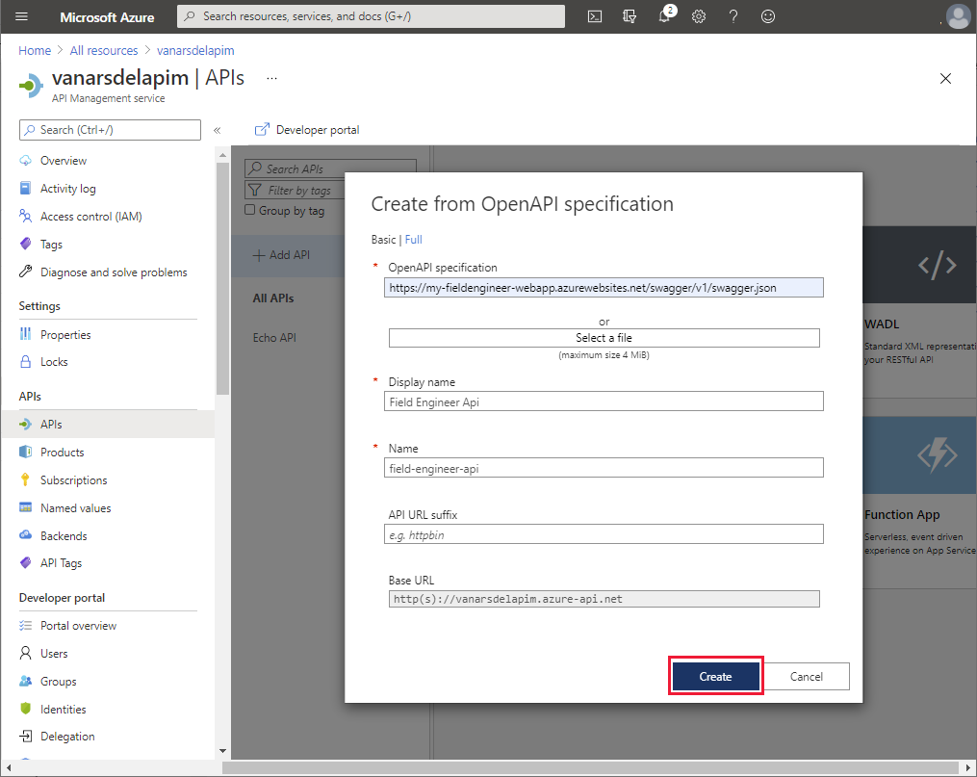Select Echo API in the list
Screen dimensions: 977x777
274,337
